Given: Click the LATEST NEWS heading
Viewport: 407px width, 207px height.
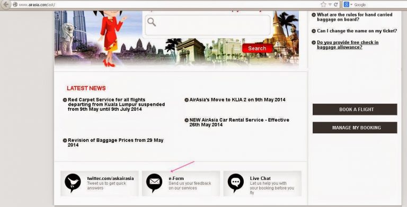Looking at the screenshot, I should point(86,88).
